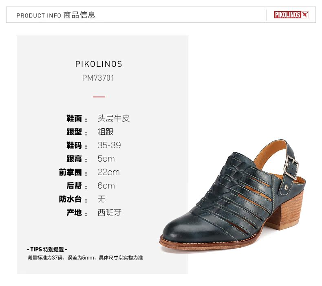Click the 5cm heel height value

(106, 159)
